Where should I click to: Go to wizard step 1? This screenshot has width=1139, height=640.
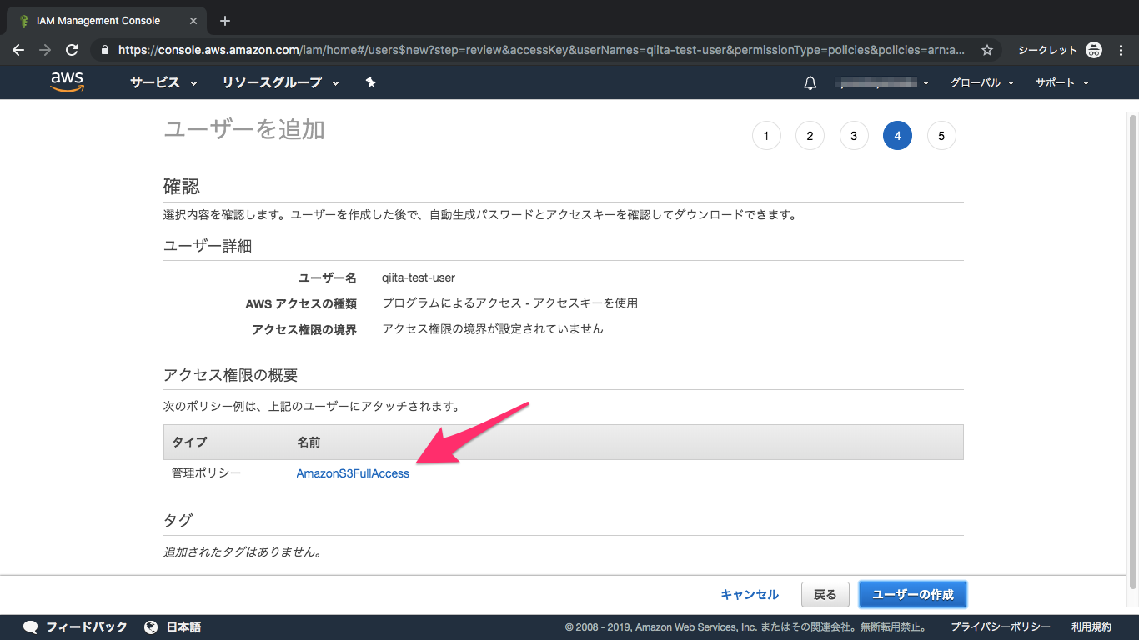(766, 136)
